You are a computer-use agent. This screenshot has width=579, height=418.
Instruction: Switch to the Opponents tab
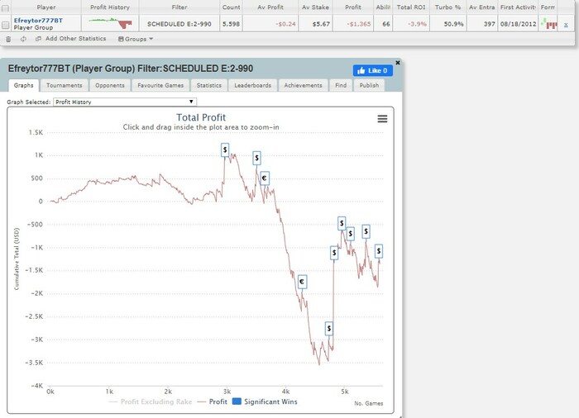pyautogui.click(x=110, y=85)
